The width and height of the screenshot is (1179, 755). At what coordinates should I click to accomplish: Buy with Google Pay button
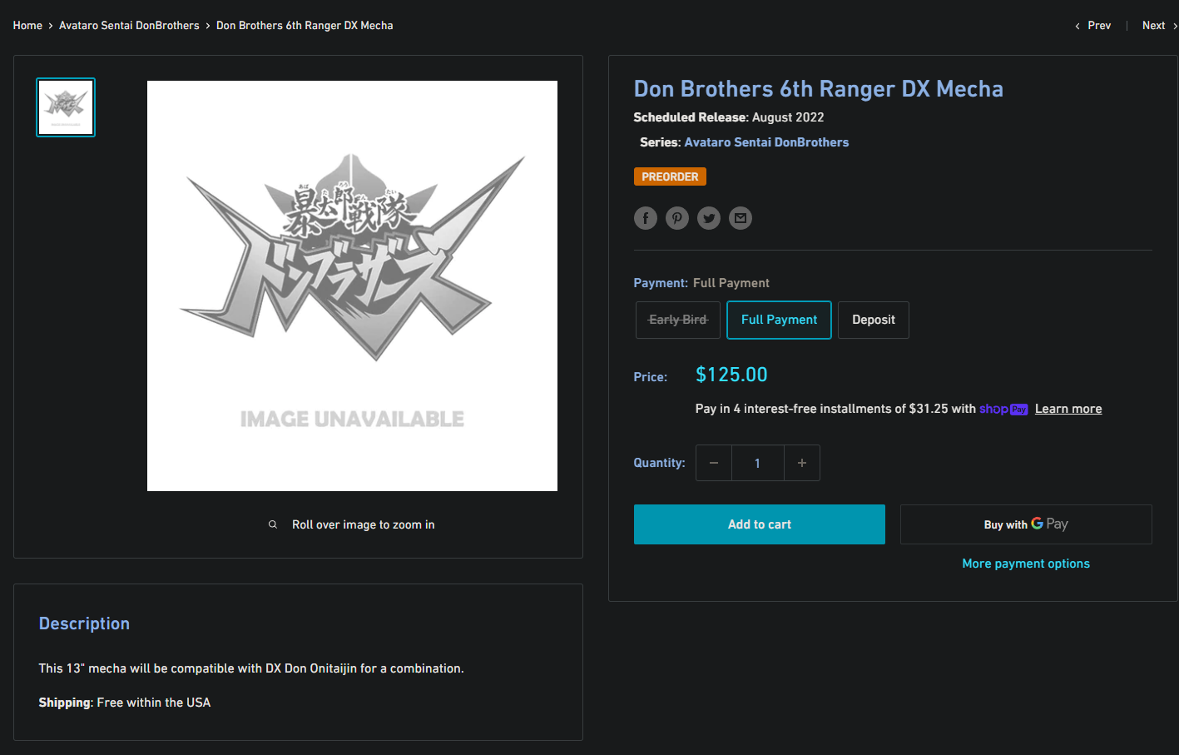pyautogui.click(x=1026, y=524)
